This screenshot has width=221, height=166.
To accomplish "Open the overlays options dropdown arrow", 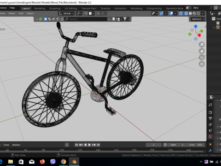I will [175, 13].
